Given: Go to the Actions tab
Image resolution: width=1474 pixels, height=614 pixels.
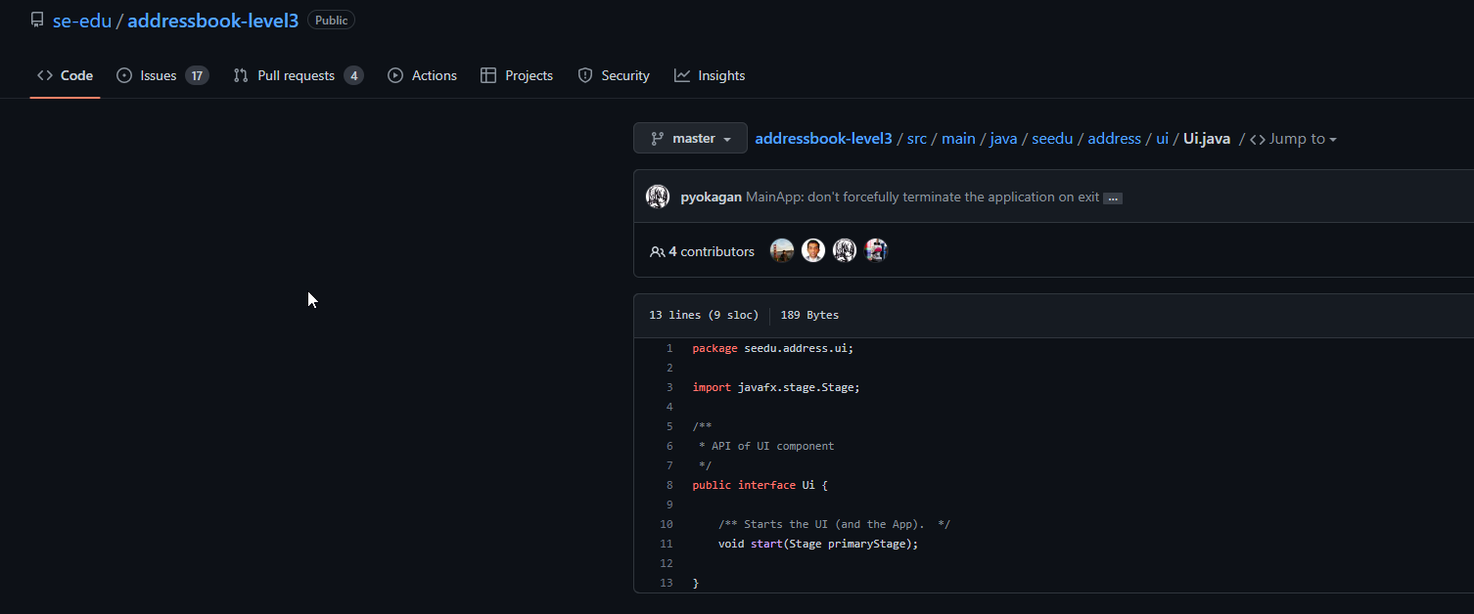Looking at the screenshot, I should tap(423, 75).
